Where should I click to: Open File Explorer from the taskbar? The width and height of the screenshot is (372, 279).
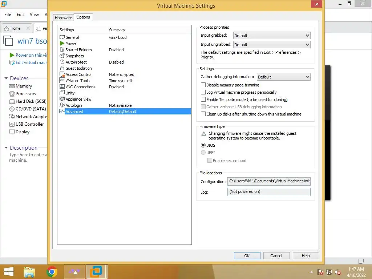(x=29, y=272)
